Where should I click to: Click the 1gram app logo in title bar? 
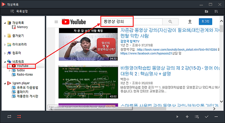tap(3, 4)
